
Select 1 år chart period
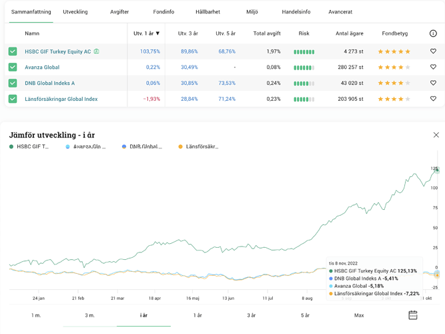[197, 315]
